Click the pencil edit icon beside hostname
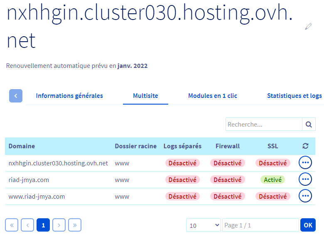 [x=308, y=26]
